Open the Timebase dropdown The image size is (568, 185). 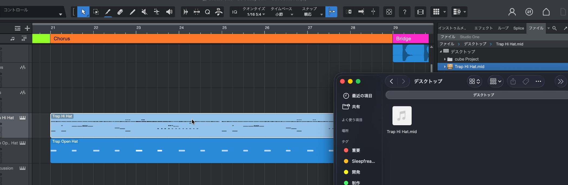click(282, 15)
